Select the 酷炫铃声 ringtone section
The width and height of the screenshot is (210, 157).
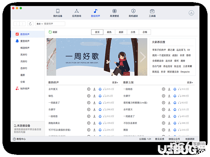pyautogui.click(x=96, y=13)
